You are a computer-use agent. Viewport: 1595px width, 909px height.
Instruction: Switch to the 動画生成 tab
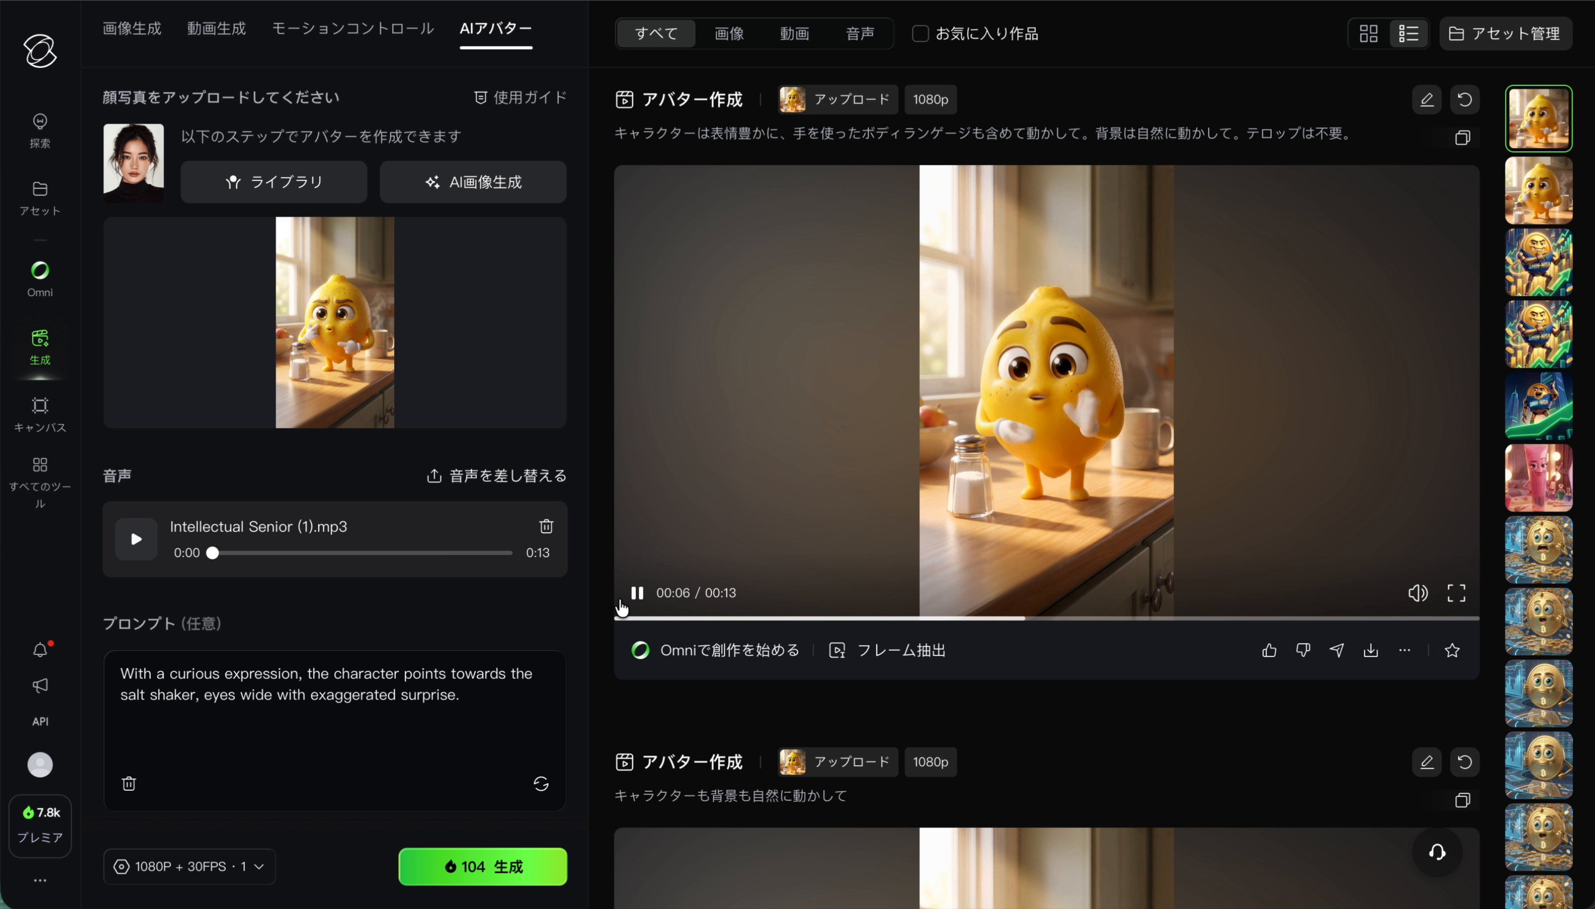click(216, 28)
